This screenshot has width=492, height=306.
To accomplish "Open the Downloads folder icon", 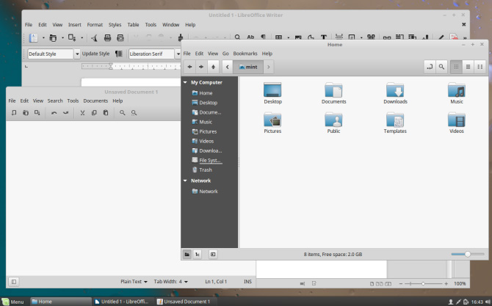I will tap(395, 91).
